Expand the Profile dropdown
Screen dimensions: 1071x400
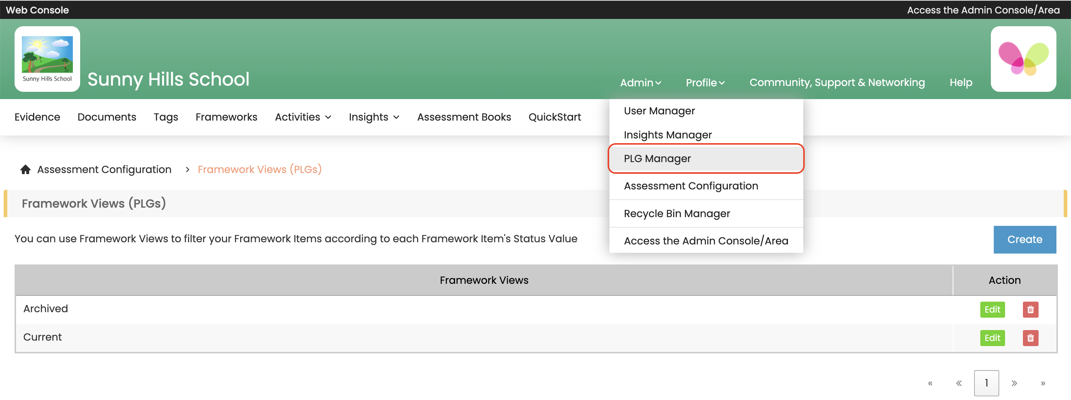click(x=705, y=82)
